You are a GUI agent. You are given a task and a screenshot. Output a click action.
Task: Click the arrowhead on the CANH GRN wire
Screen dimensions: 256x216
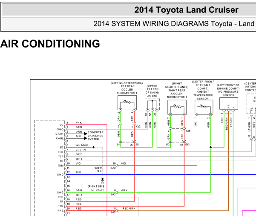[86, 134]
